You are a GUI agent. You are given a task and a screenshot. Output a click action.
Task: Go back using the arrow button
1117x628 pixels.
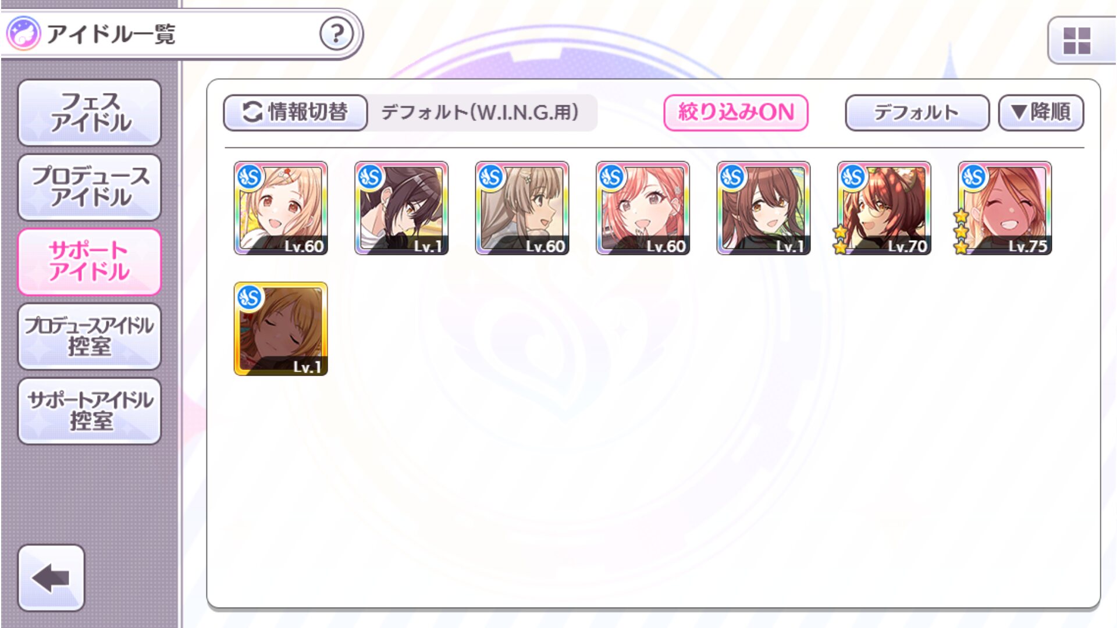tap(51, 577)
